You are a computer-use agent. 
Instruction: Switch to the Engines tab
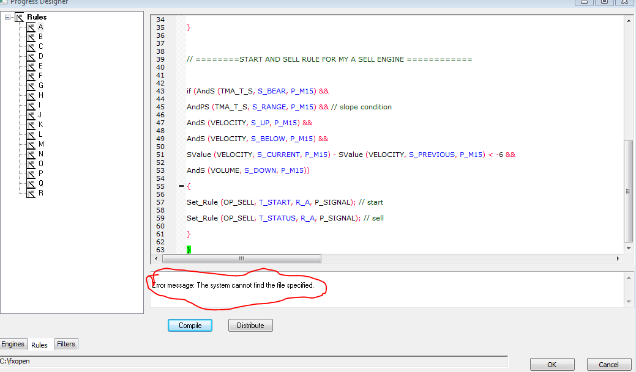click(13, 344)
